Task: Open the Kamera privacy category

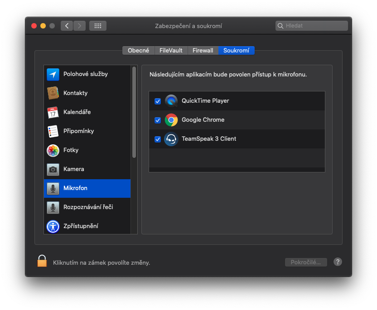Action: pos(73,169)
